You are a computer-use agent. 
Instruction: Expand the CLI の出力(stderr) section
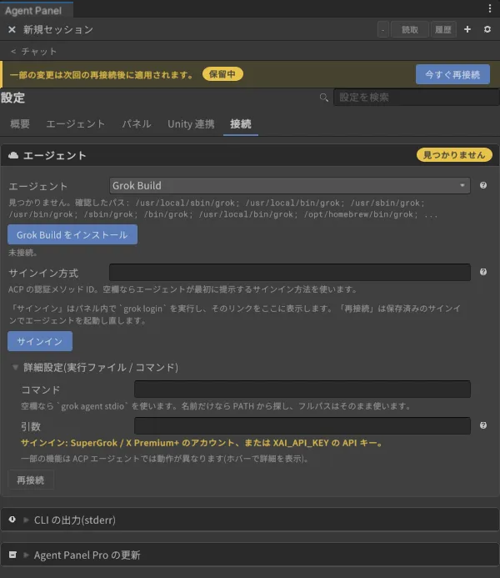click(26, 520)
